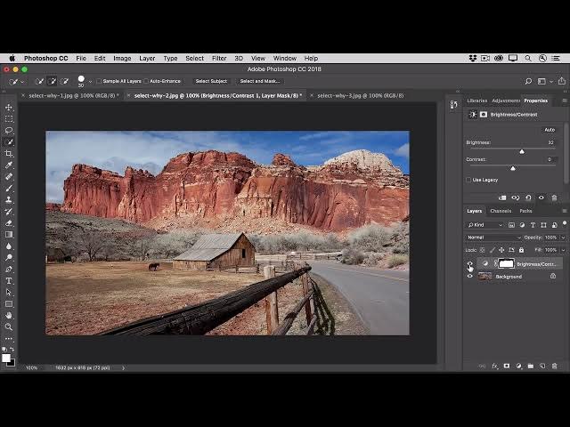Select the Hand tool
The width and height of the screenshot is (570, 427).
tap(9, 315)
